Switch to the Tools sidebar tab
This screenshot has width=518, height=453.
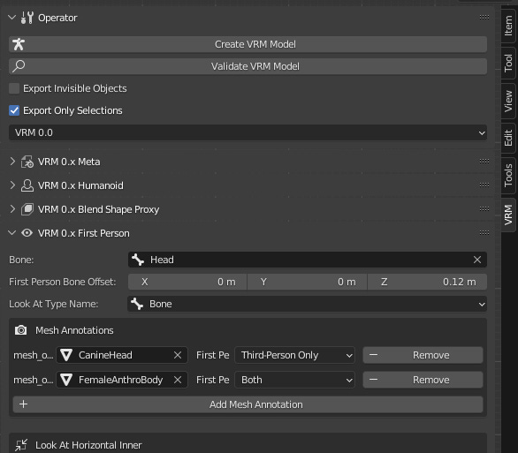pyautogui.click(x=508, y=175)
